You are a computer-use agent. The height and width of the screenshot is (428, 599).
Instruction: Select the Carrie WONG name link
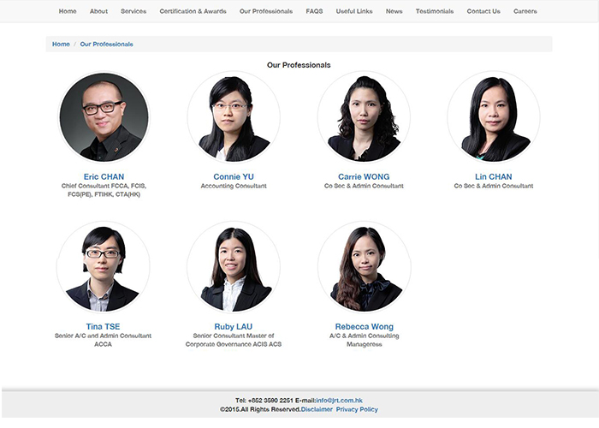[x=364, y=177]
